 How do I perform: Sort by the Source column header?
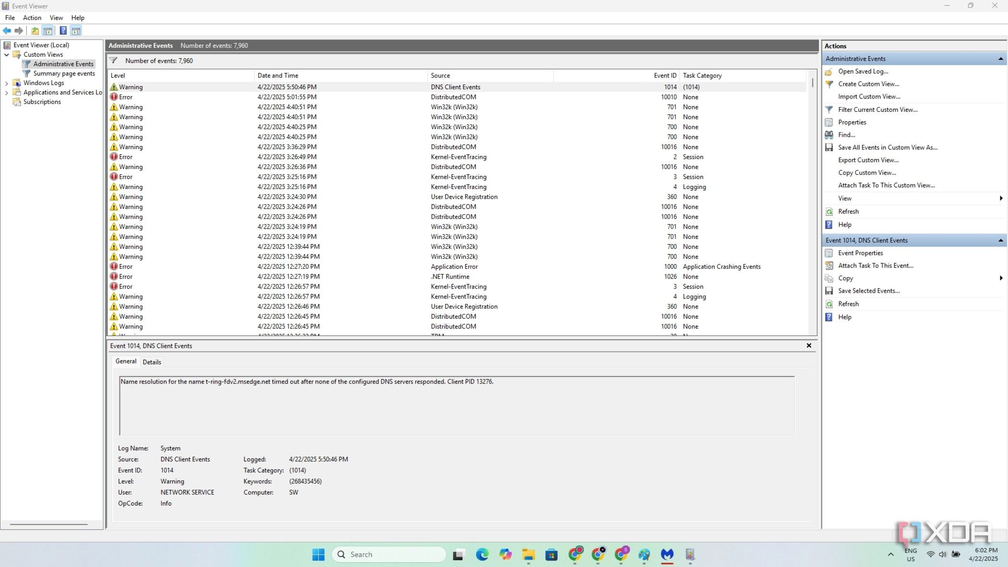pyautogui.click(x=491, y=75)
